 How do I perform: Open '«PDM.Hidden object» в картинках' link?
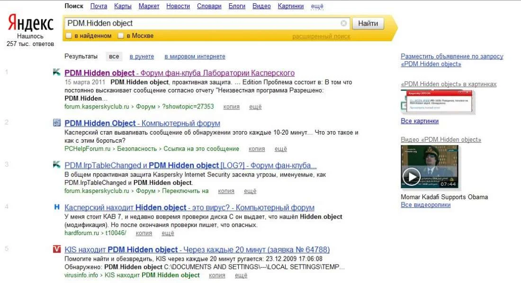coord(449,84)
